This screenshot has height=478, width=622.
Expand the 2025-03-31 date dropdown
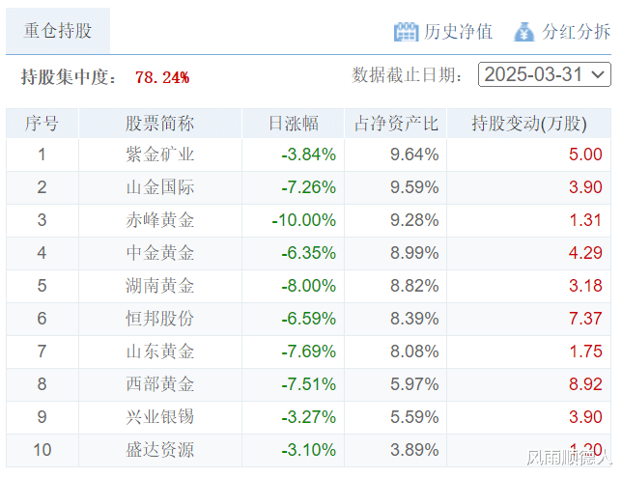point(545,74)
